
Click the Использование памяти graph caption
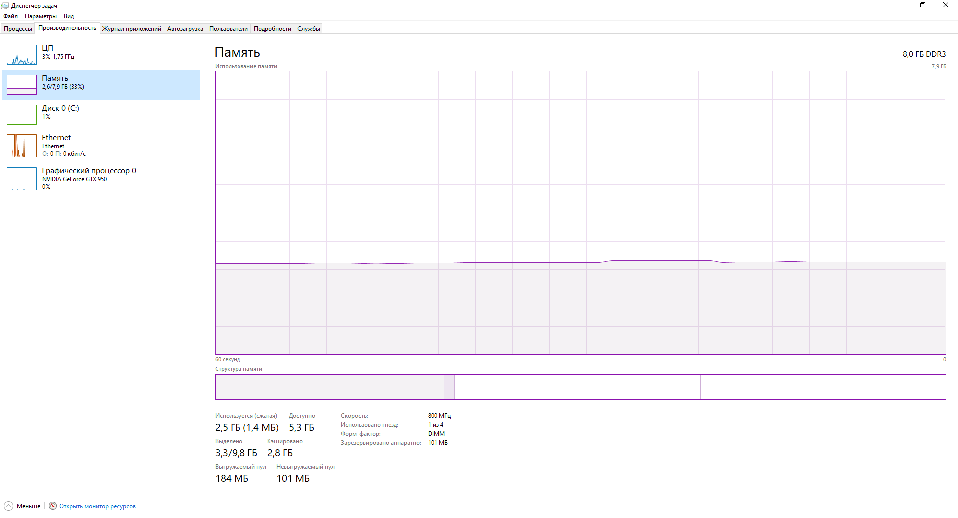[x=246, y=66]
